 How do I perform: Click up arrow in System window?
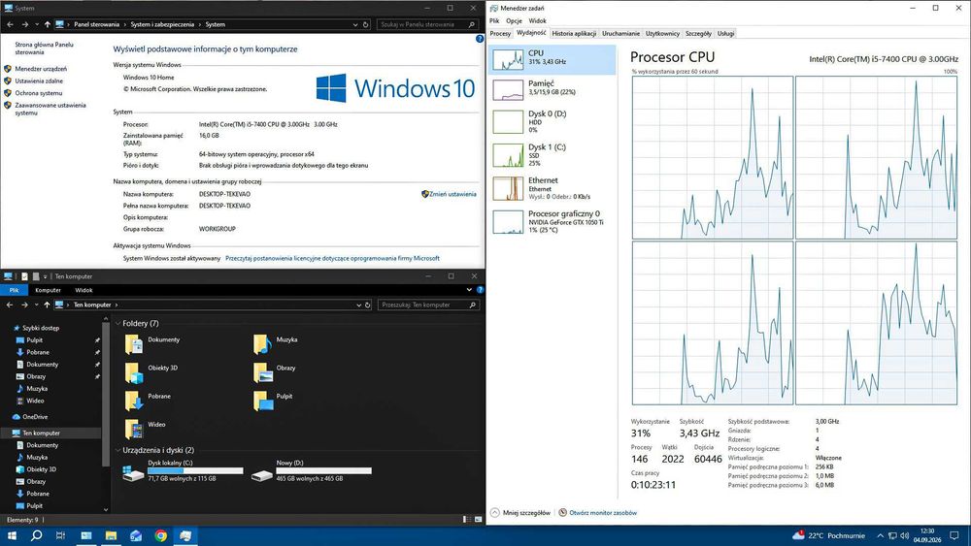[x=47, y=25]
